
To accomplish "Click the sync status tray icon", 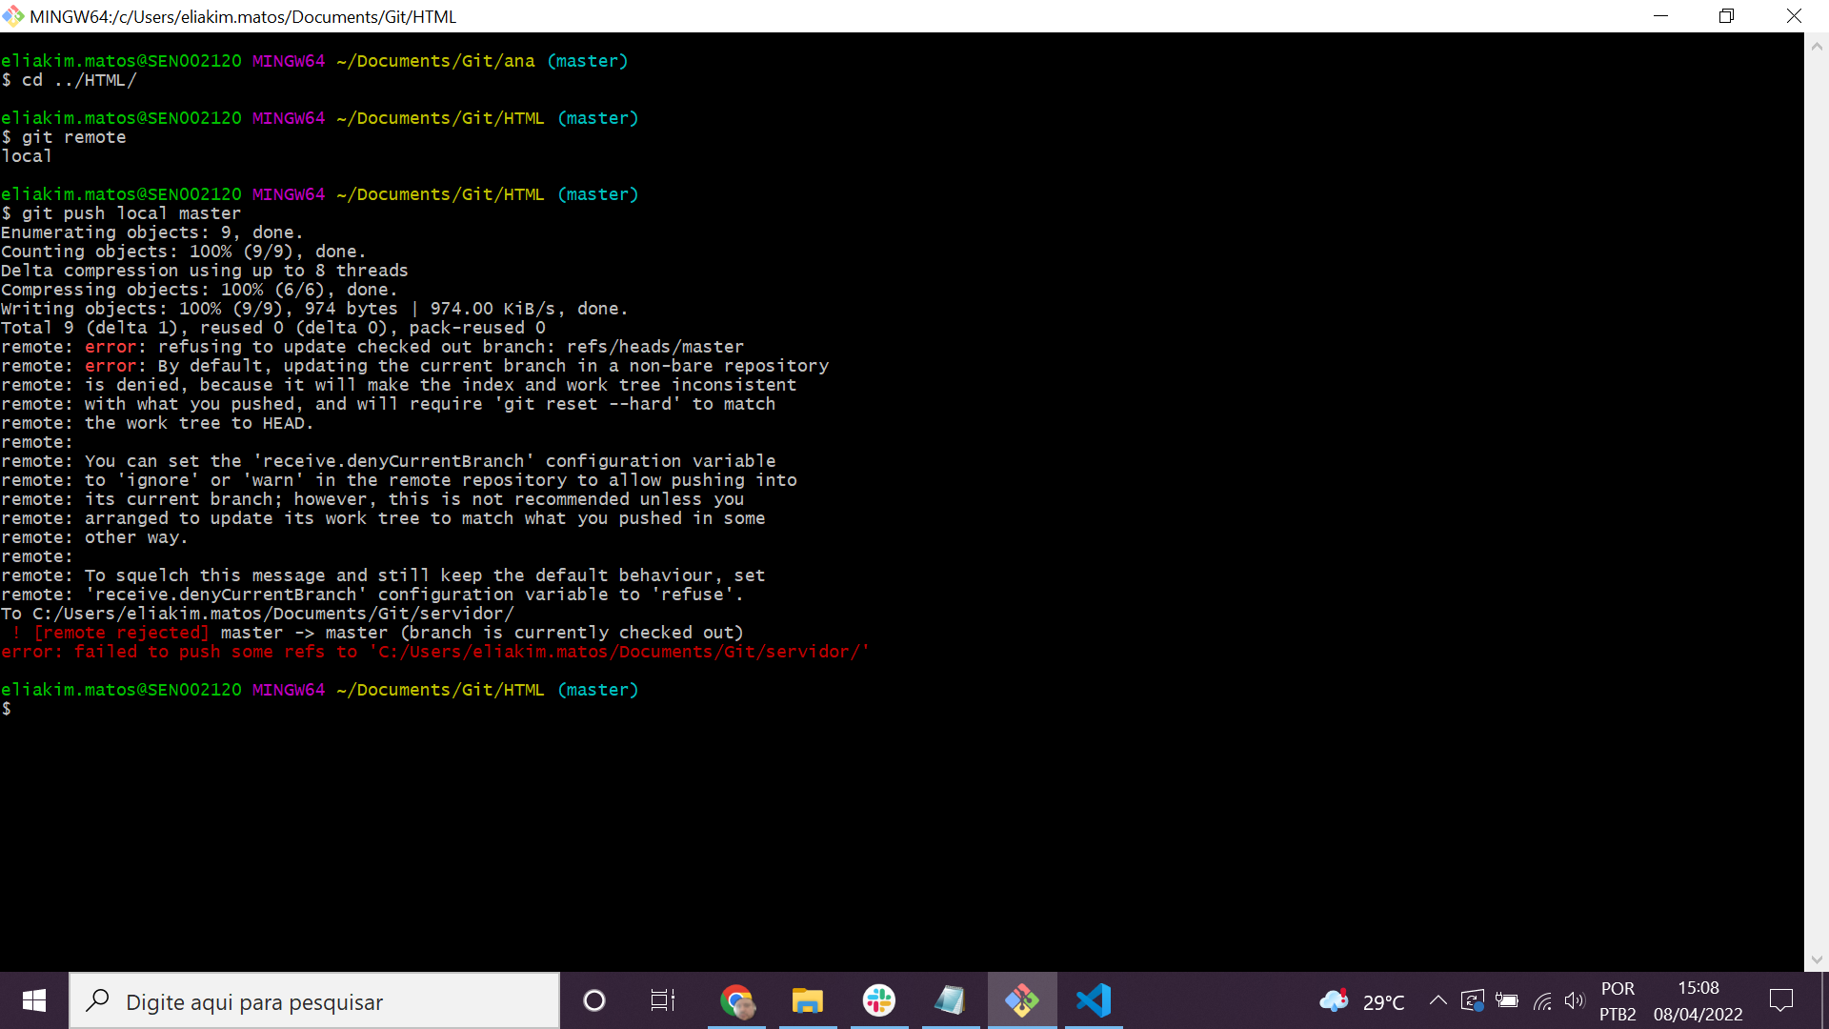I will tap(1473, 1000).
